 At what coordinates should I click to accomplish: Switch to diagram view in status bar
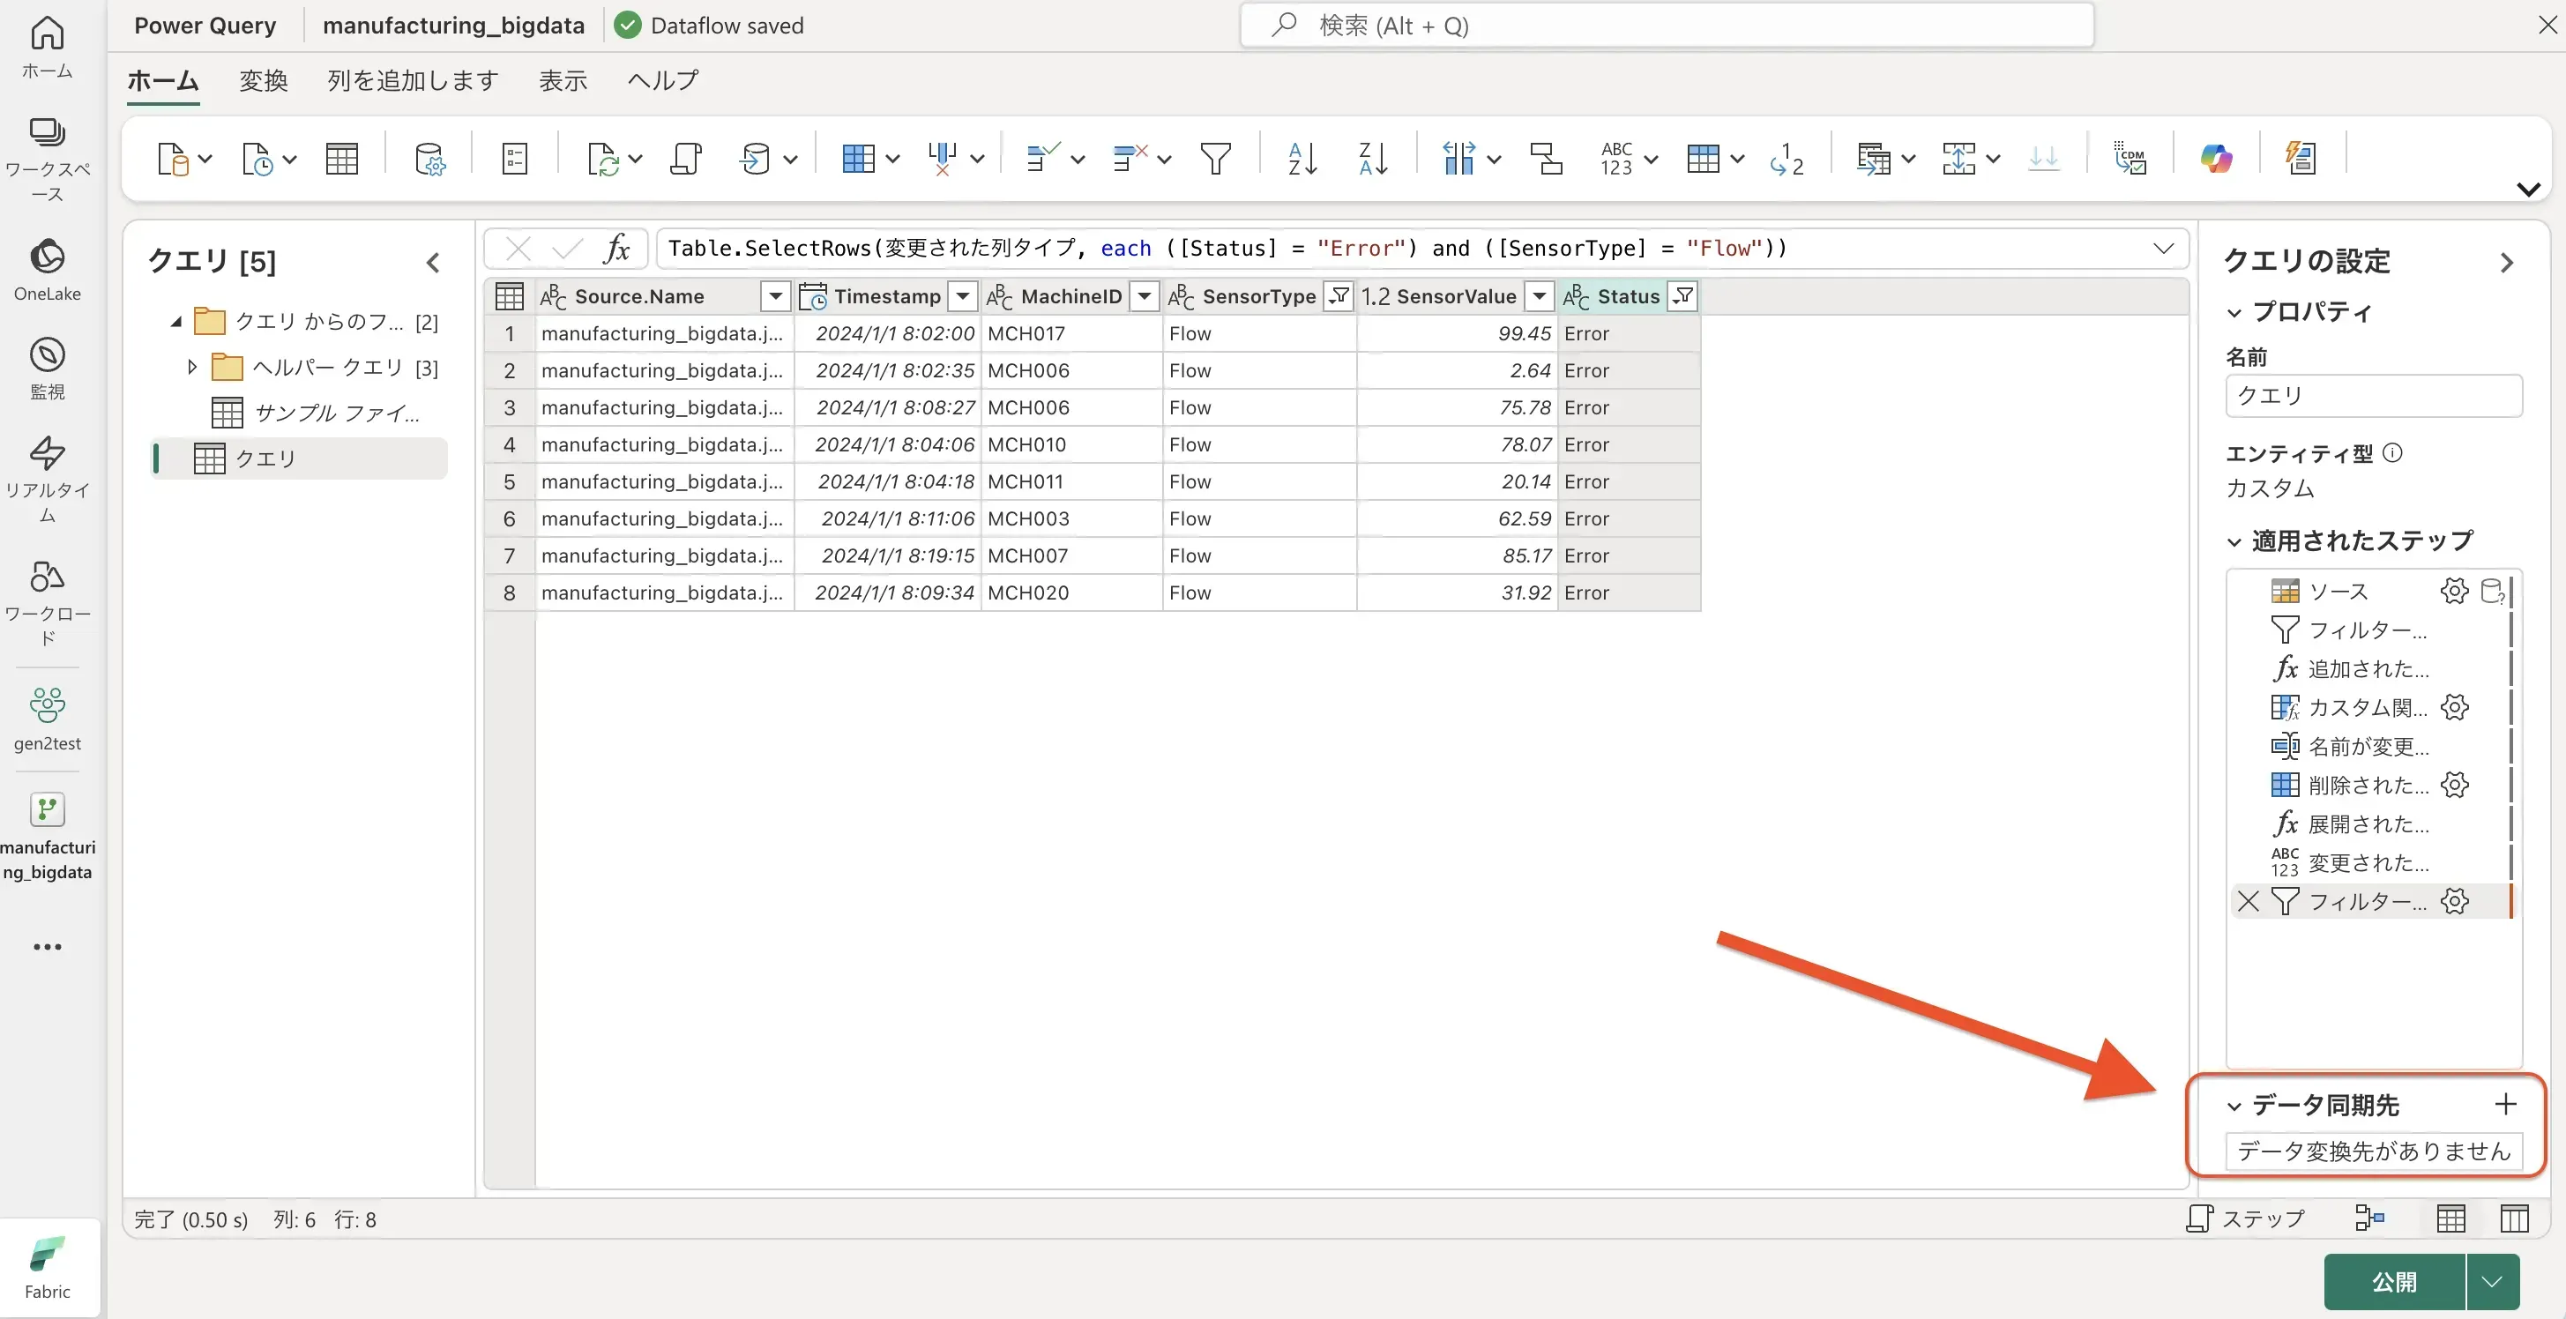point(2369,1218)
